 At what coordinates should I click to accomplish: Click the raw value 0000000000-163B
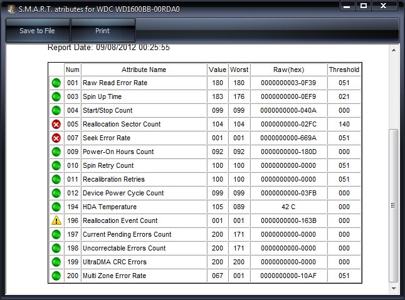288,220
